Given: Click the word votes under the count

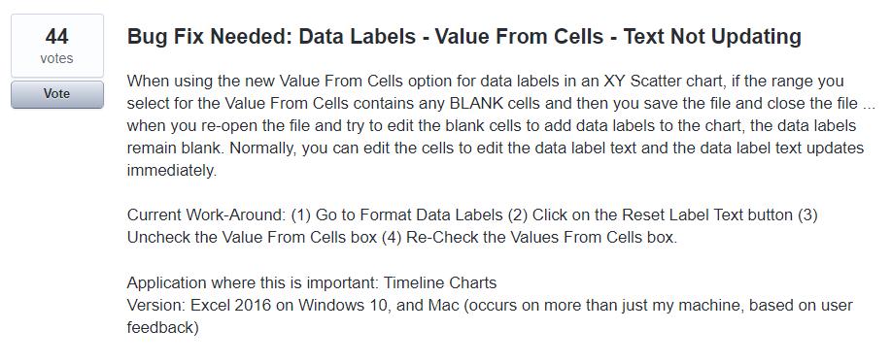Looking at the screenshot, I should click(56, 58).
